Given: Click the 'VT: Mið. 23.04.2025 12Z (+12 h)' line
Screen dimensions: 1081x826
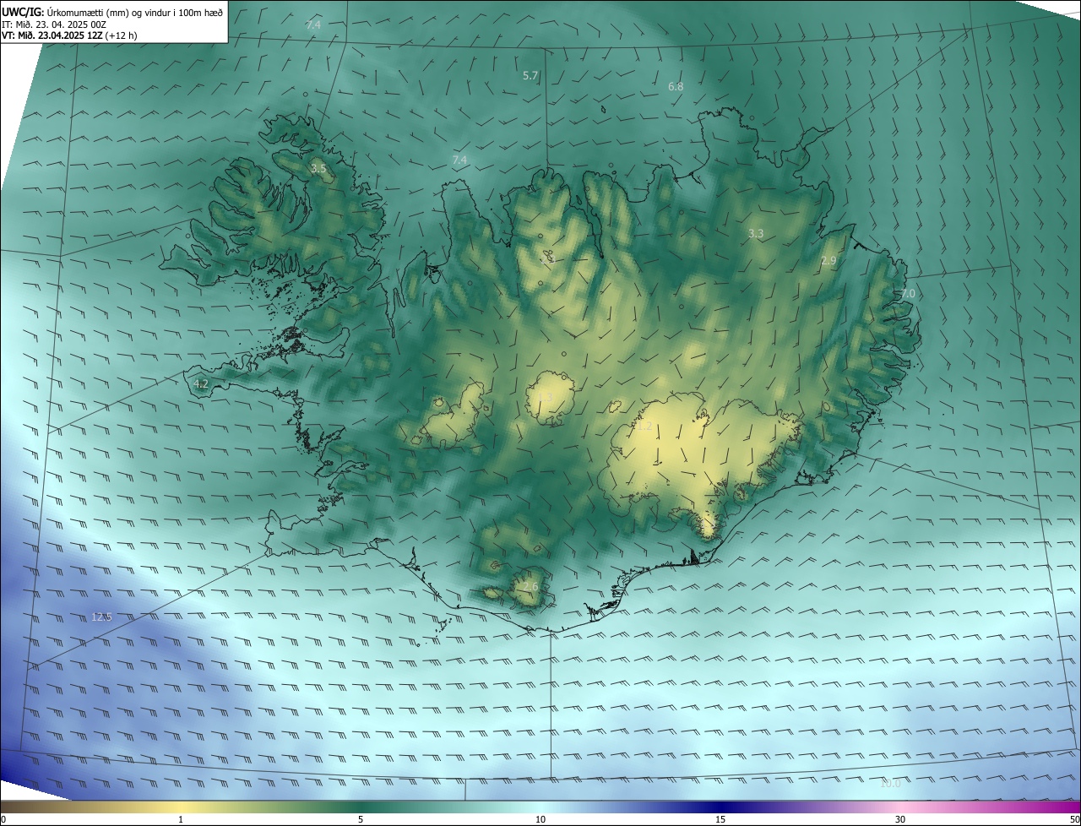Looking at the screenshot, I should (x=69, y=35).
